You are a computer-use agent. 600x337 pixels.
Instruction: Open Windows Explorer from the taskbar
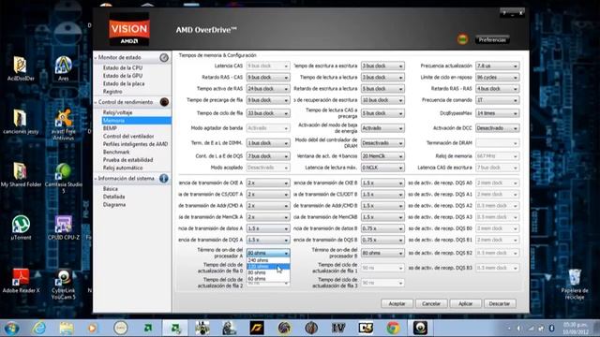click(67, 328)
